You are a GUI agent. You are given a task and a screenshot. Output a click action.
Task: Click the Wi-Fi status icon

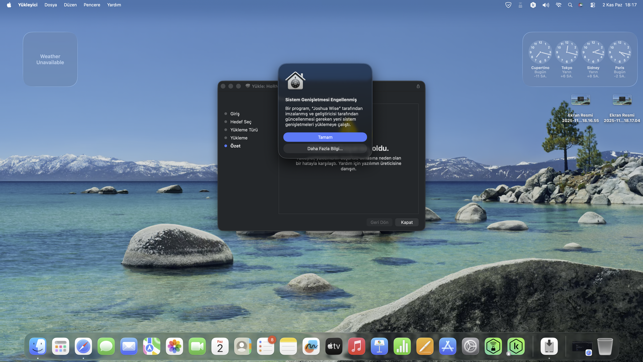point(558,5)
